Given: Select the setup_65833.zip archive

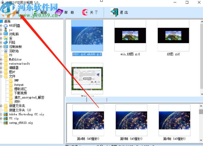Looking at the screenshot, I should click(x=21, y=123).
